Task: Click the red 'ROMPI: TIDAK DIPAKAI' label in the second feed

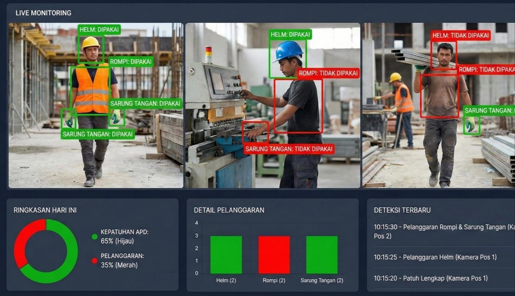Action: [328, 73]
